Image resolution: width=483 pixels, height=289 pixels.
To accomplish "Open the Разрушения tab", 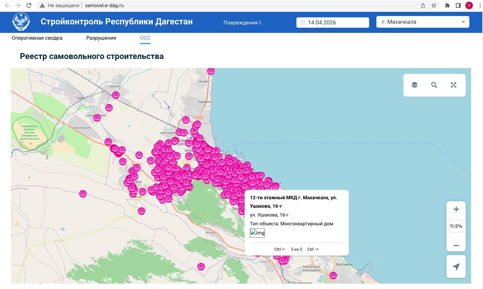I will pos(101,38).
